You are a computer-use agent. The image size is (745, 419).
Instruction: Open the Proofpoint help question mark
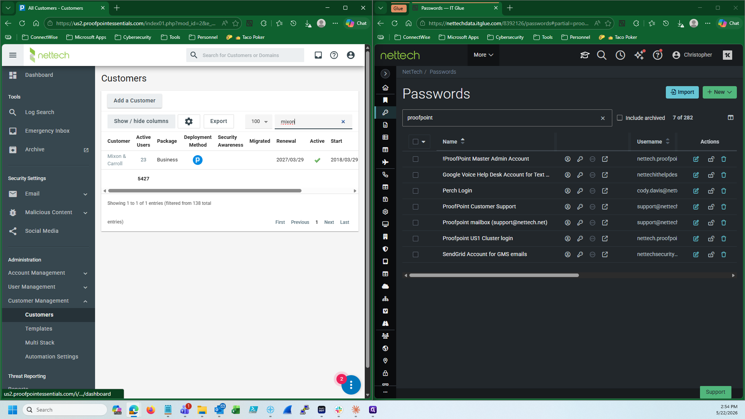coord(334,55)
